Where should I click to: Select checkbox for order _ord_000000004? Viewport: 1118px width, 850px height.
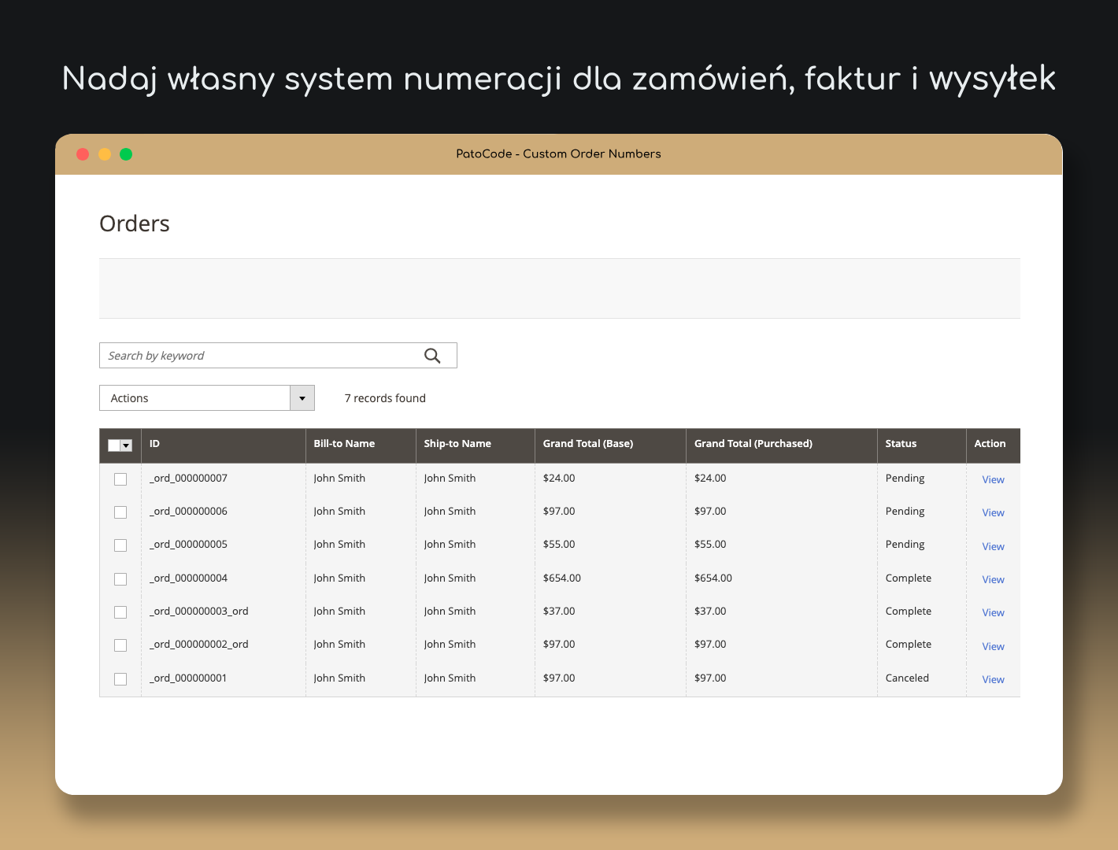(x=120, y=579)
